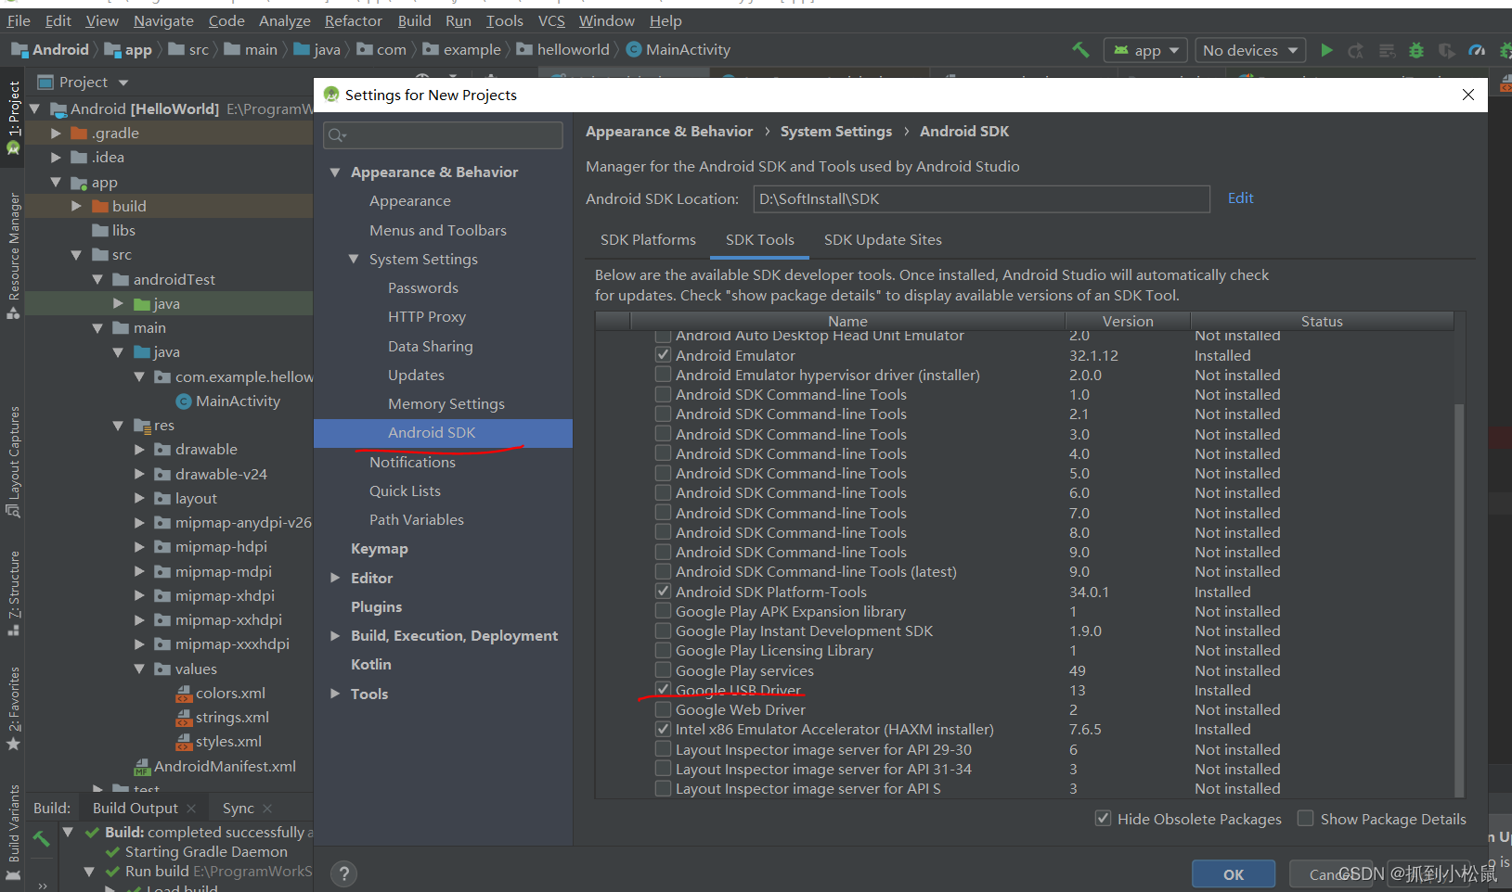Screen dimensions: 1512x892
Task: Open the No devices dropdown
Action: coord(1250,50)
